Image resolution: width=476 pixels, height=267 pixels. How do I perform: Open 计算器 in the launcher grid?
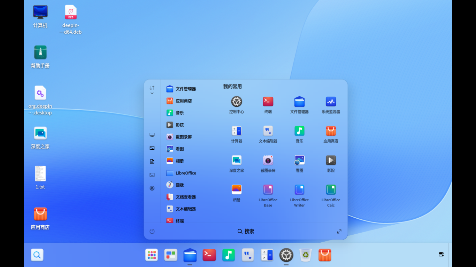tap(237, 131)
